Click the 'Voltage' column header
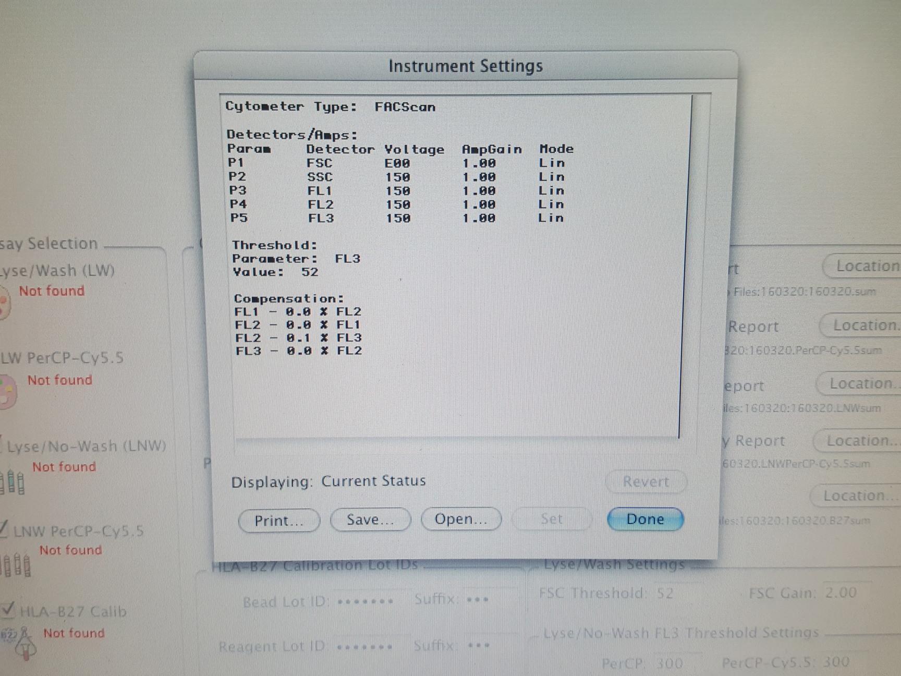The width and height of the screenshot is (901, 676). coord(415,150)
